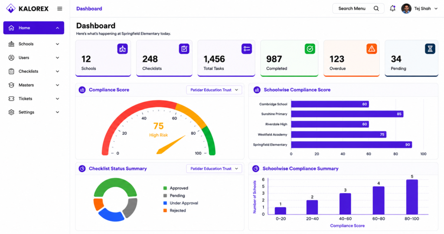Click the green segment of the donut chart
Screen dimensions: 444x234
115,183
